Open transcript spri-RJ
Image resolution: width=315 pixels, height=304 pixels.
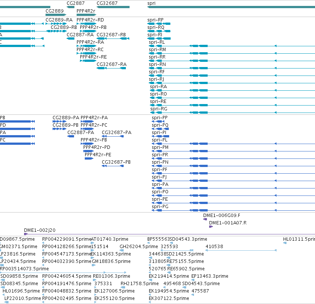point(156,79)
